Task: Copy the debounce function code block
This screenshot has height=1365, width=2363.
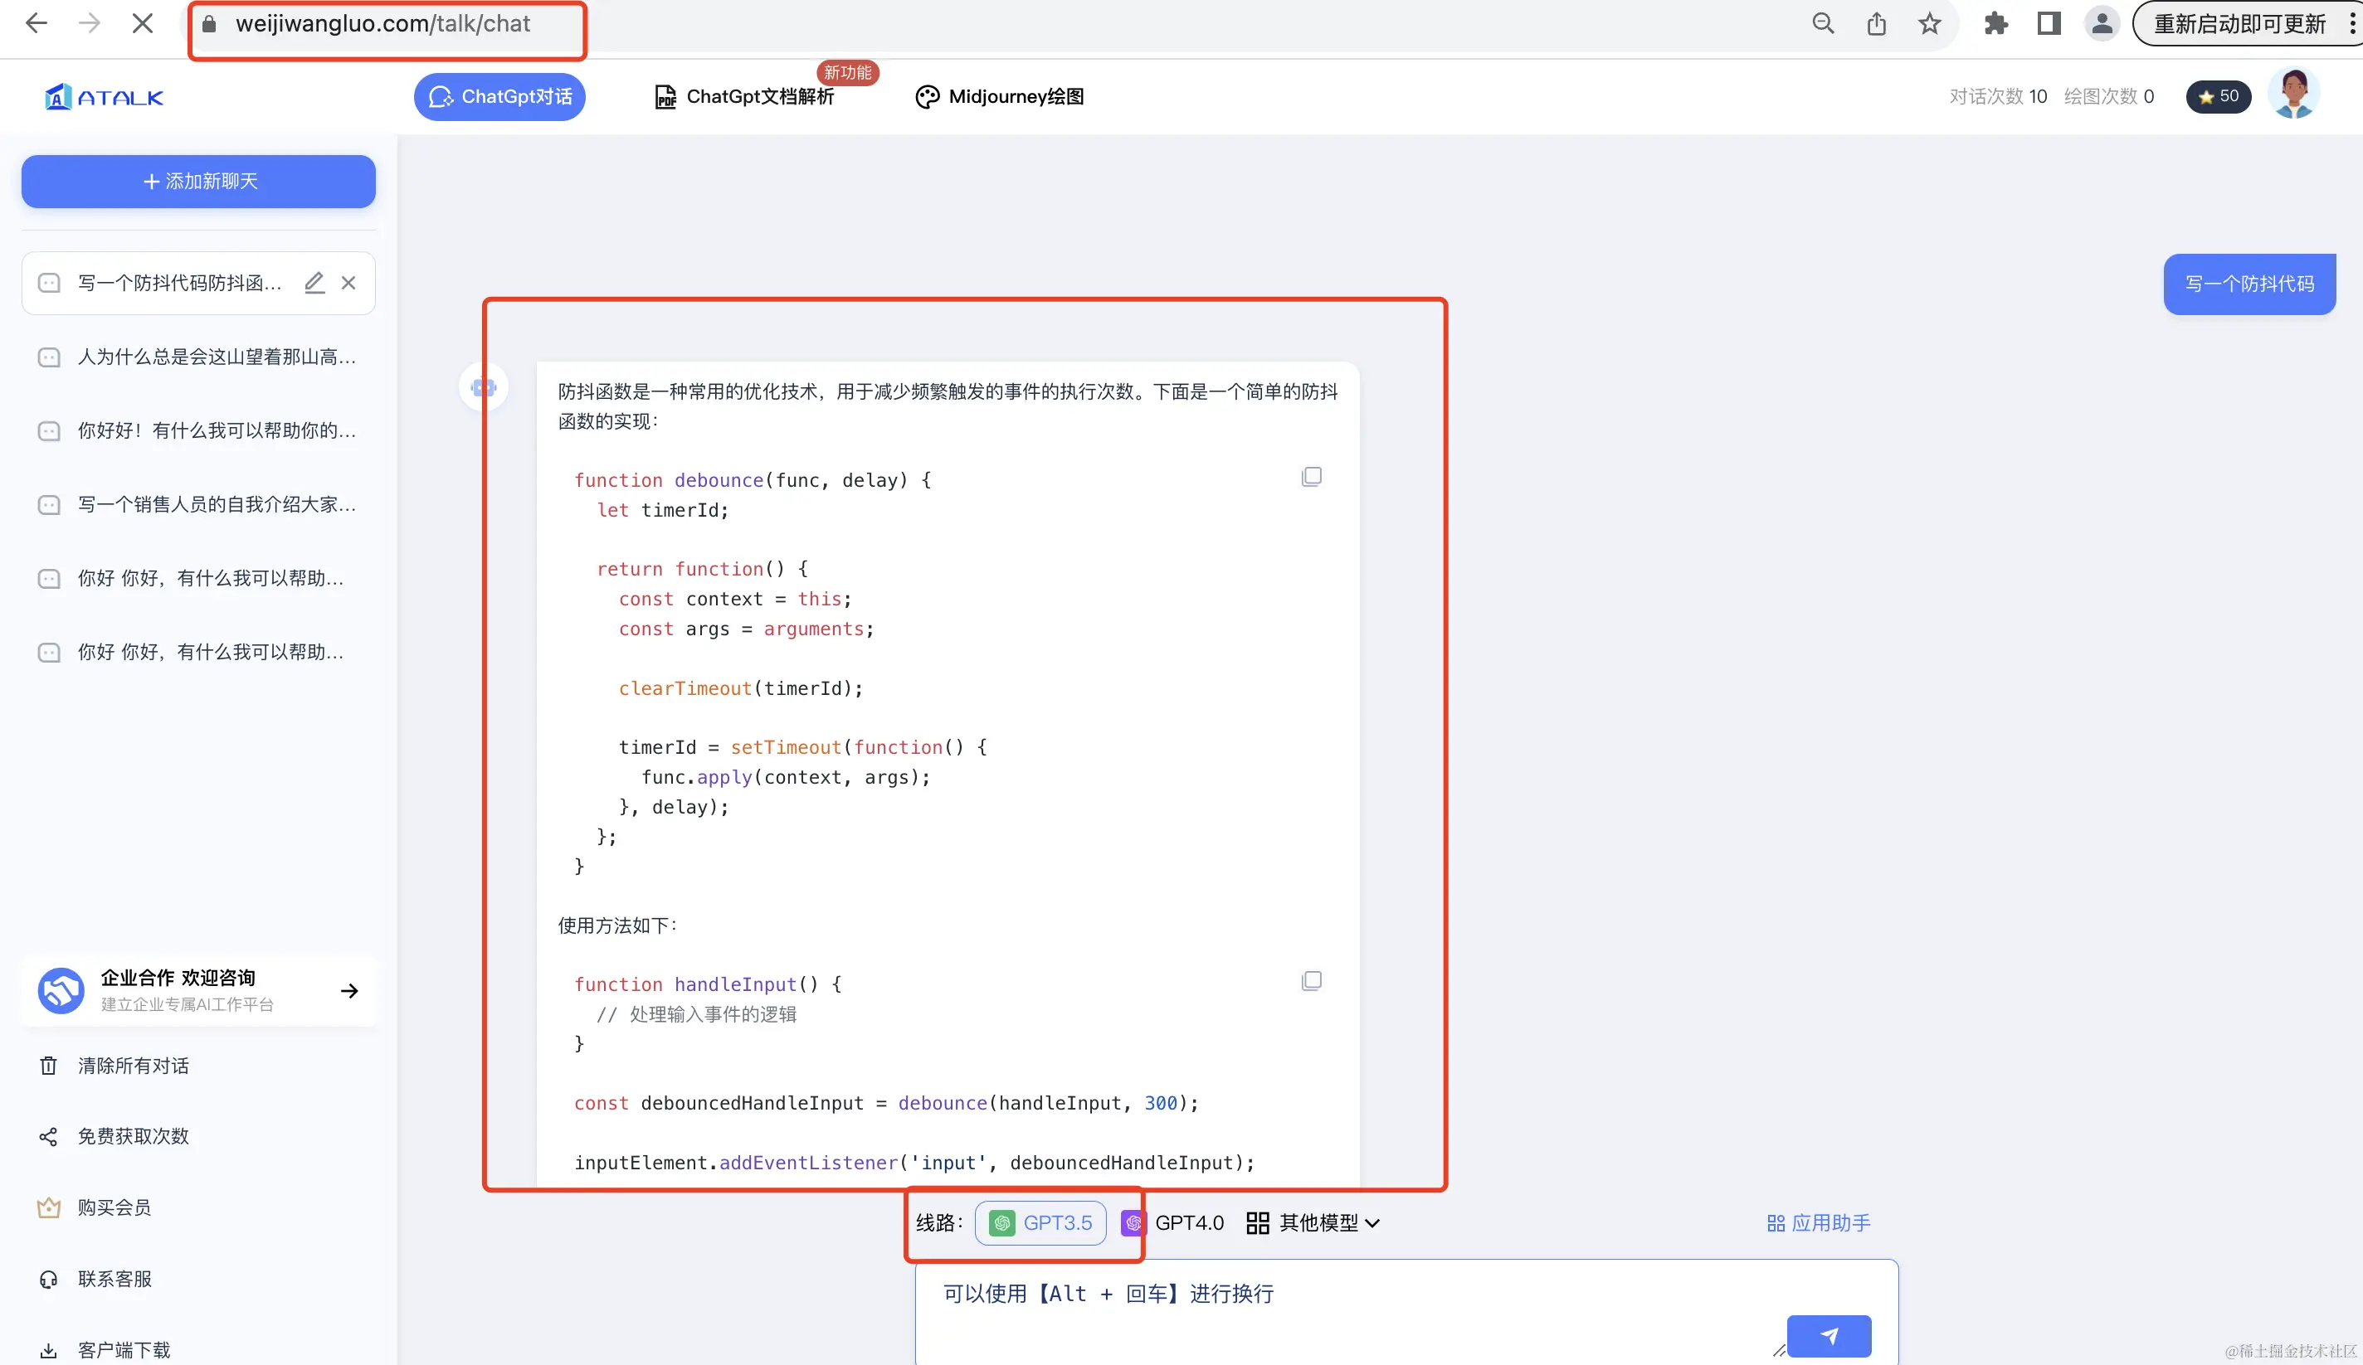Action: coord(1311,476)
